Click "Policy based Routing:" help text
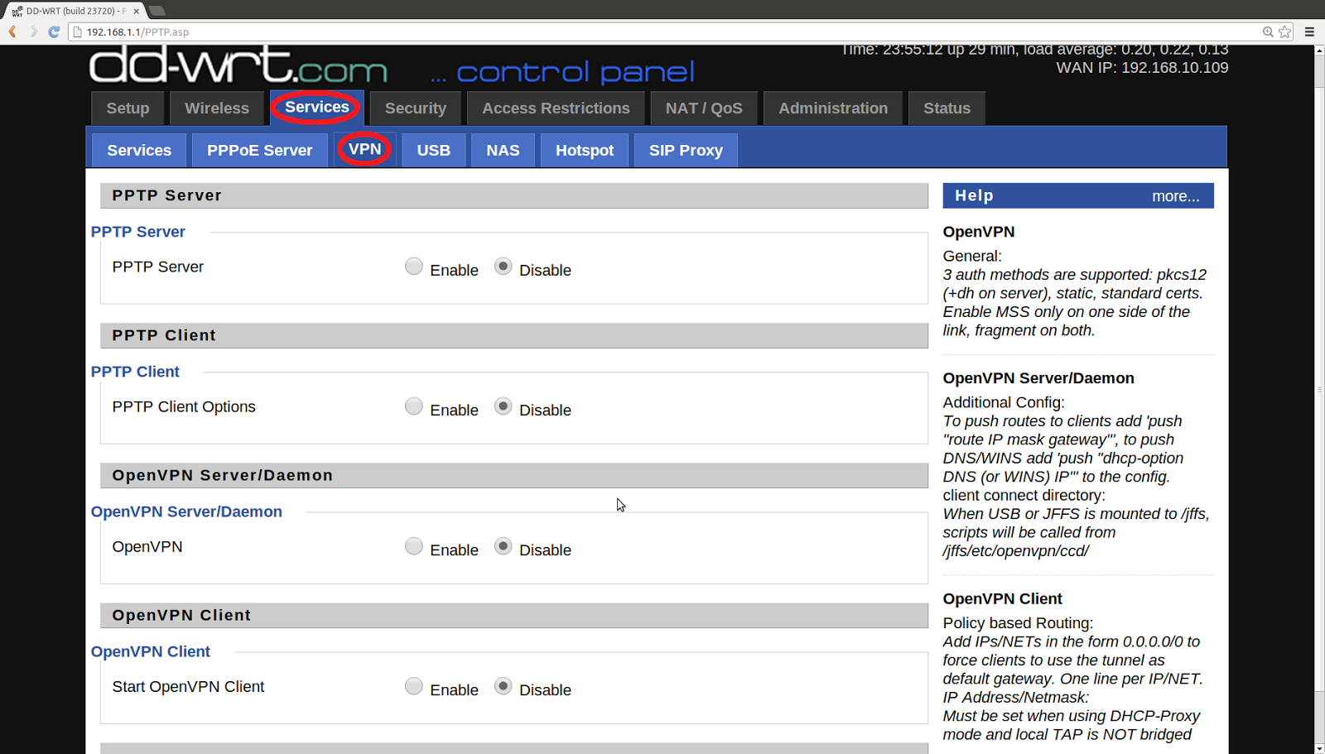1325x754 pixels. tap(1018, 623)
